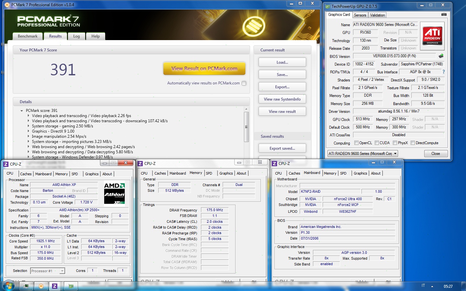Click the BIOS save chip icon in GPU-Z
Screen dimensions: 466x291
441,56
